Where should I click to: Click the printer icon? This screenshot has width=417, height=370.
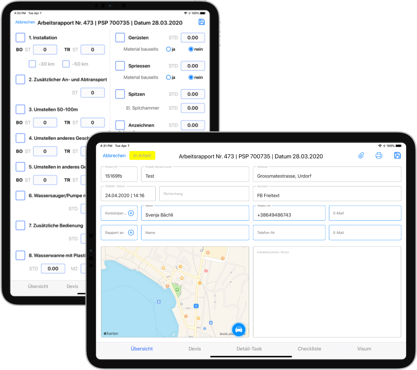(x=379, y=156)
